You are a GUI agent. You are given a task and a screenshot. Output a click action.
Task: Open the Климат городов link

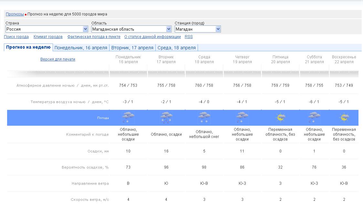(x=48, y=37)
